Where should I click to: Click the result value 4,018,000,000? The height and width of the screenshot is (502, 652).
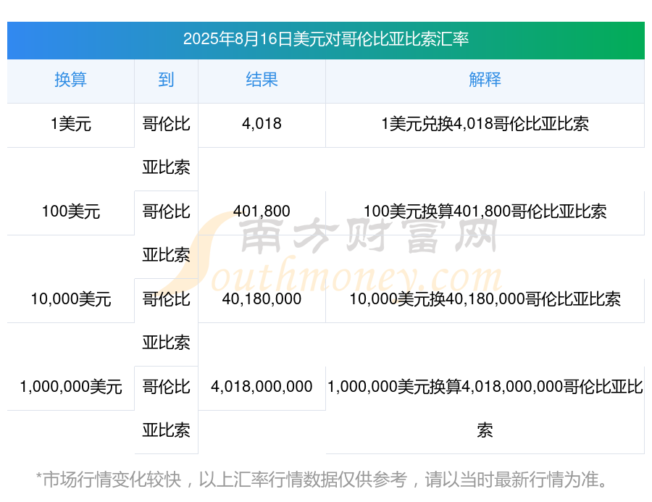262,387
